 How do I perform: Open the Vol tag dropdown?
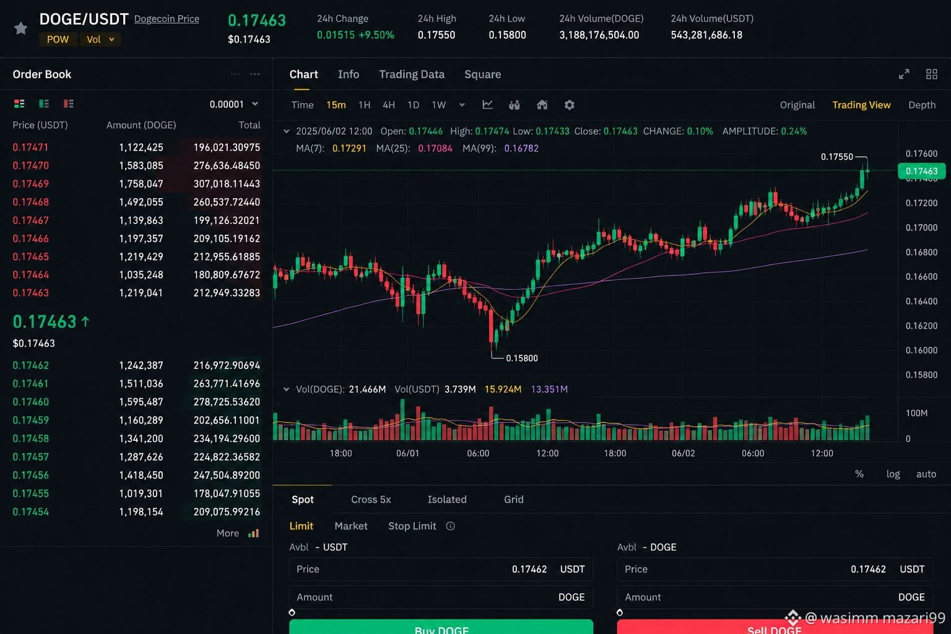coord(100,40)
